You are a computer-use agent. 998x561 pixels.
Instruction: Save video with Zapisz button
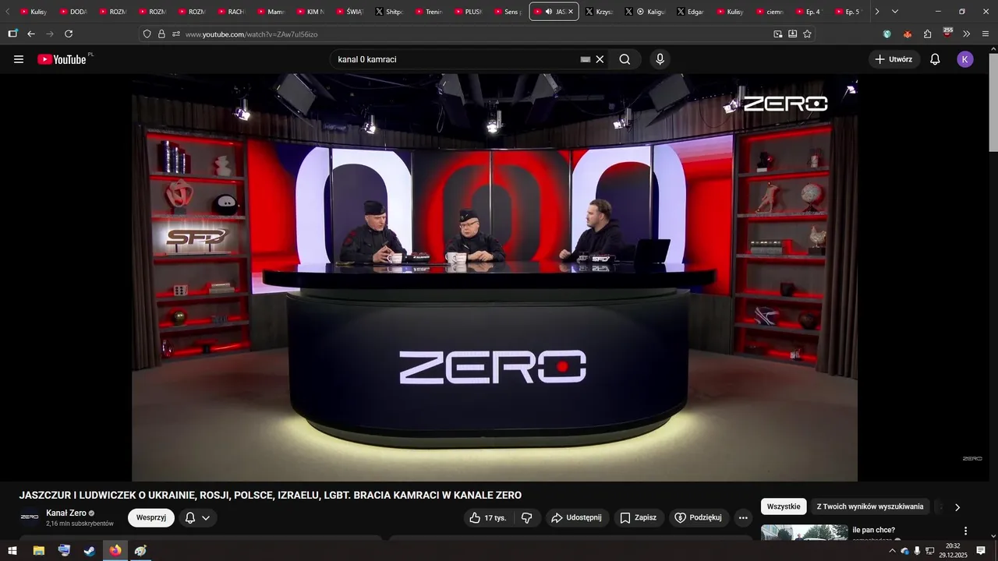coord(639,517)
